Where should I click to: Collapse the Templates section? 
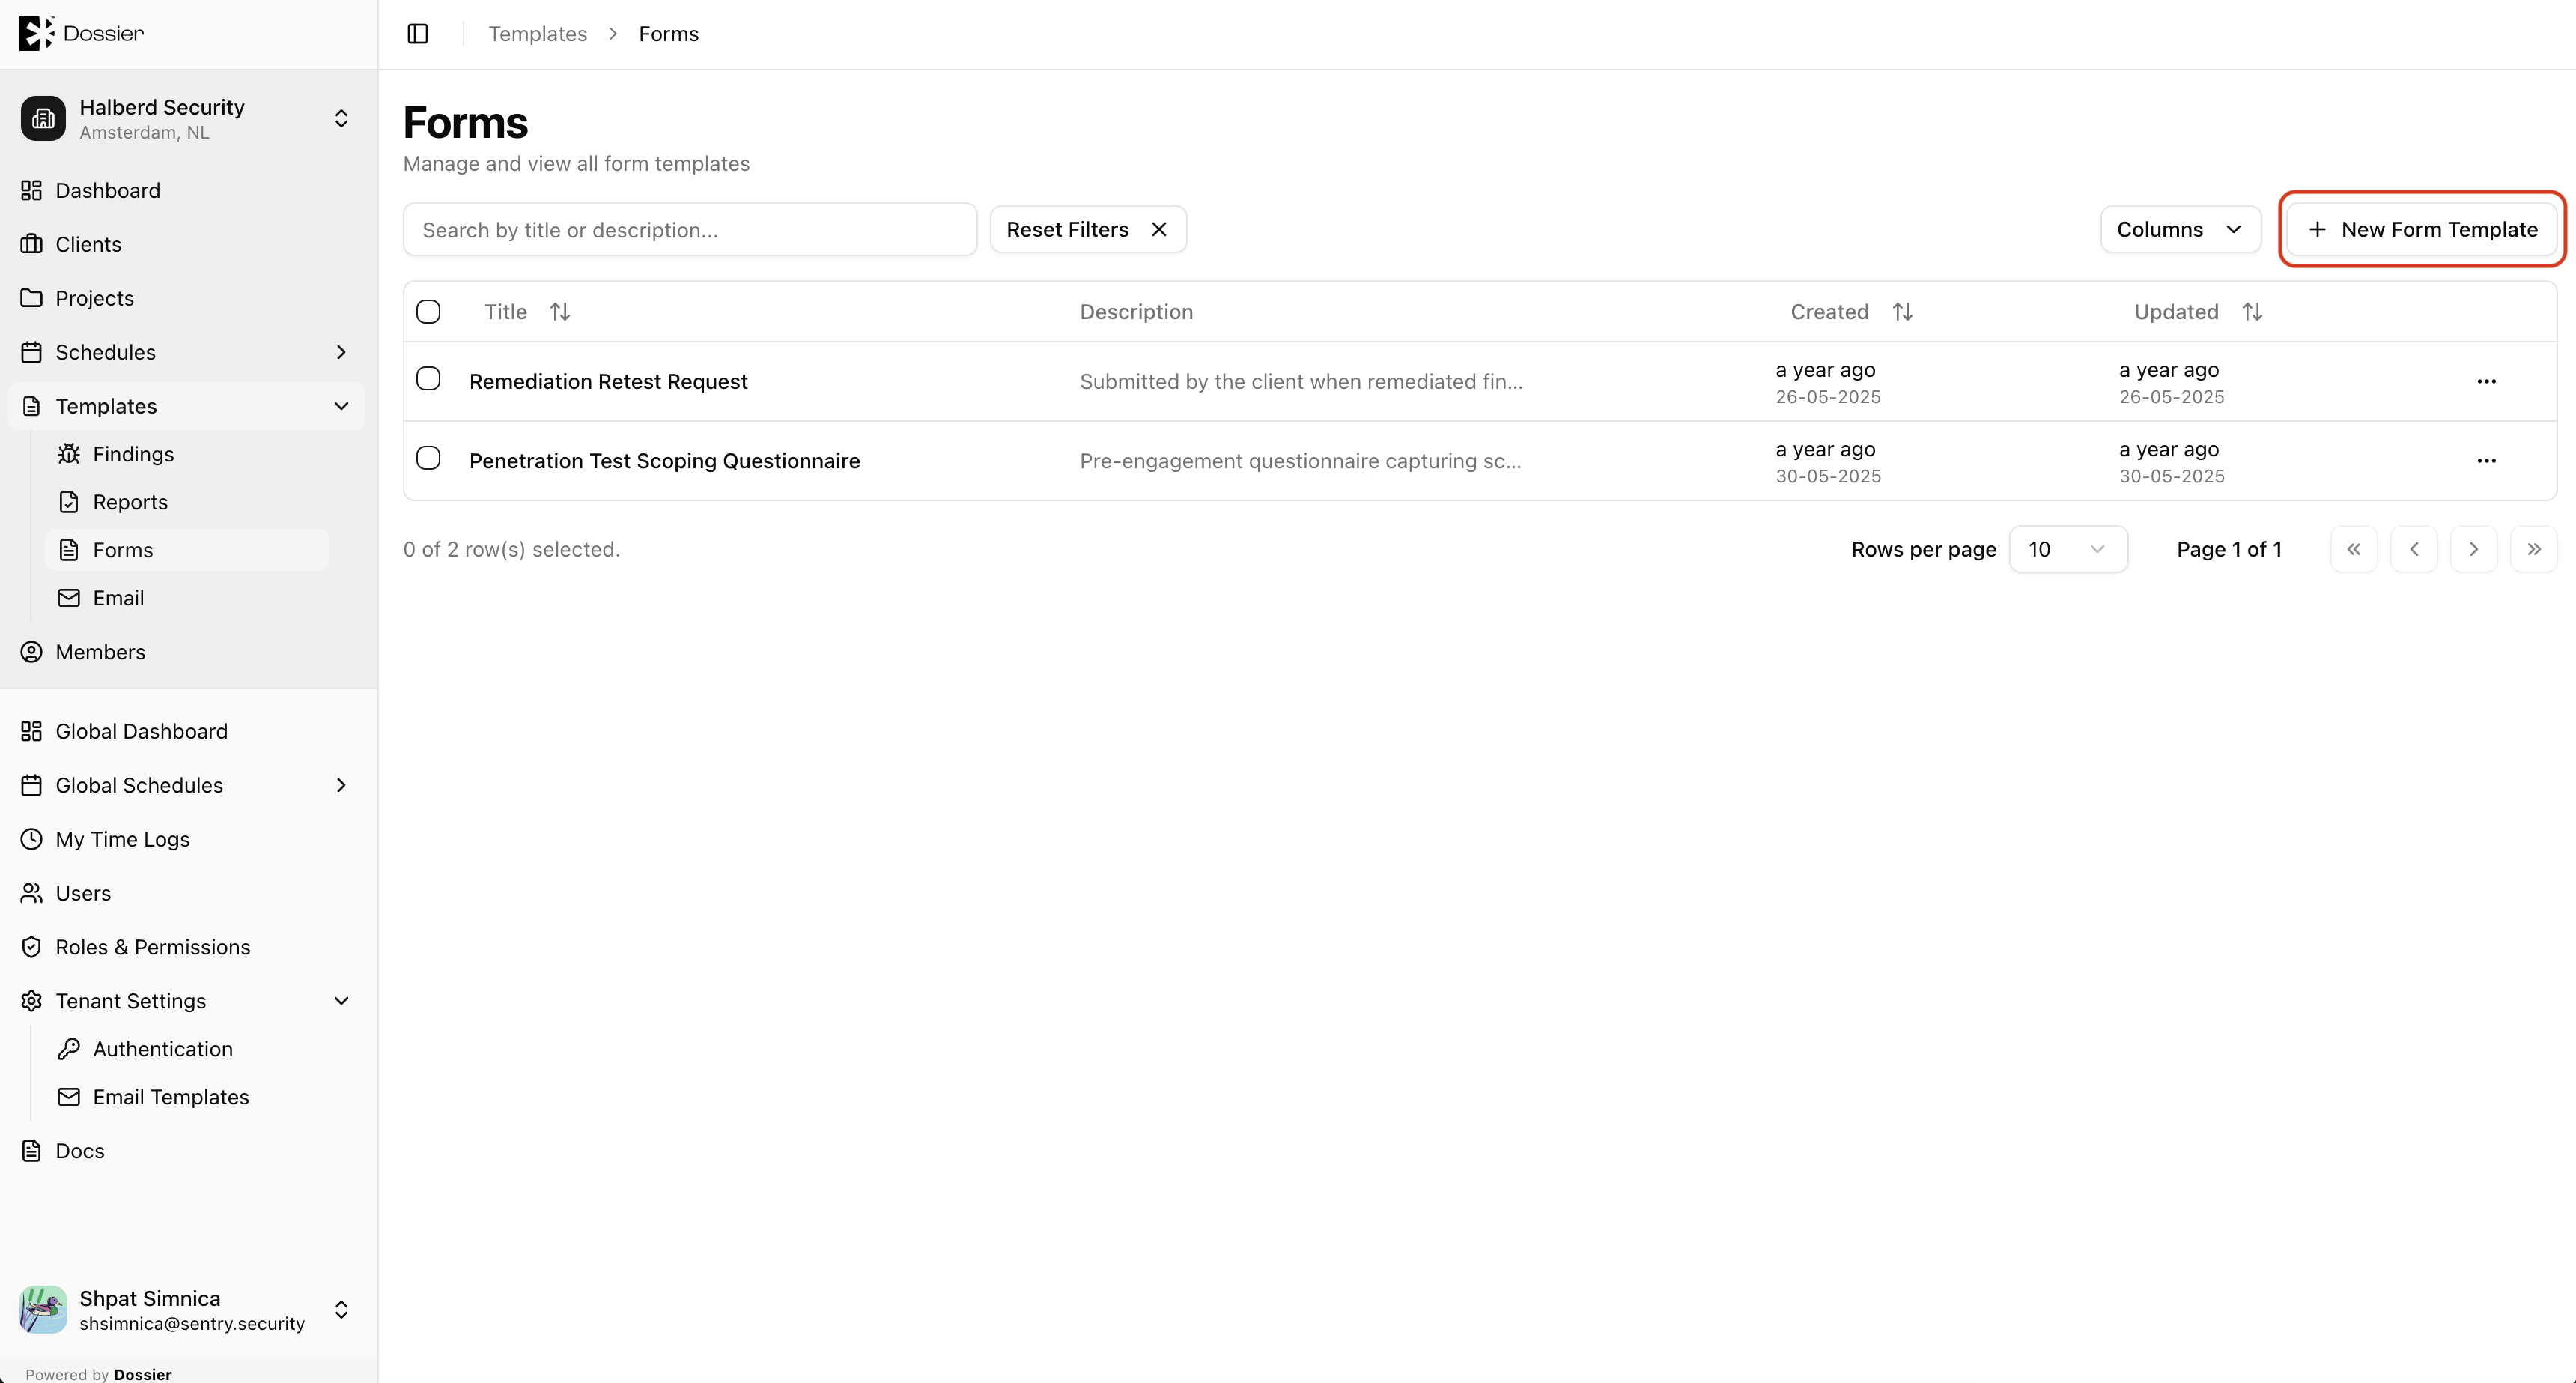point(341,406)
